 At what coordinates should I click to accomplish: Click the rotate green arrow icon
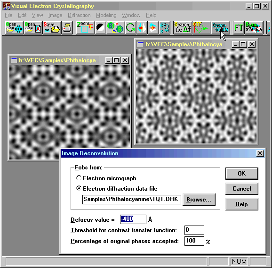pyautogui.click(x=130, y=28)
